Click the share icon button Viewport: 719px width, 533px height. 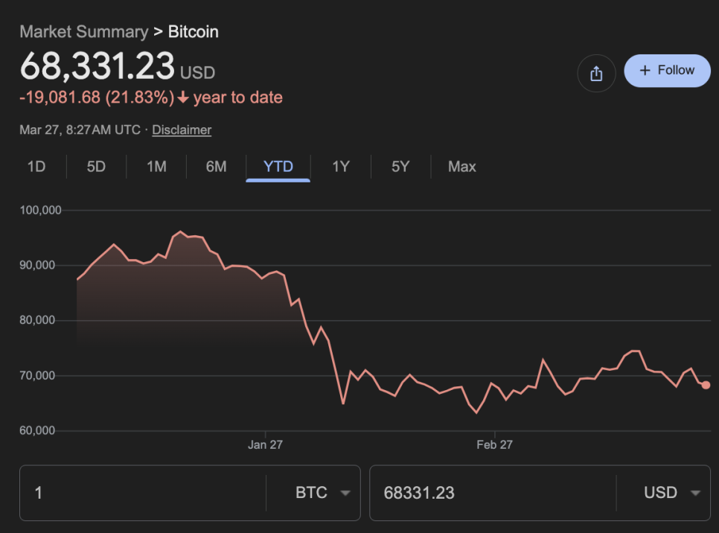pyautogui.click(x=596, y=73)
